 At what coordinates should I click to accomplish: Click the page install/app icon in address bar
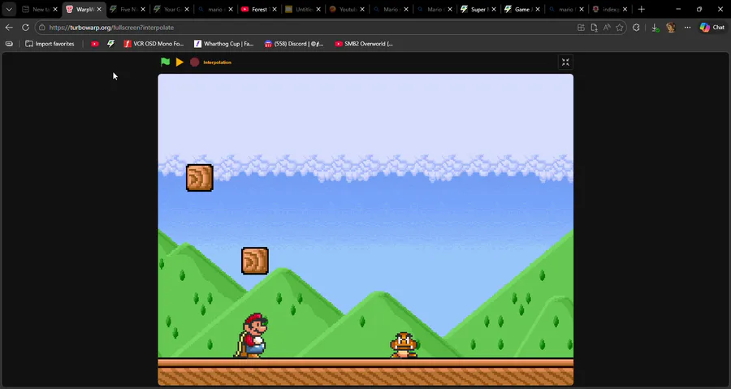(x=594, y=28)
